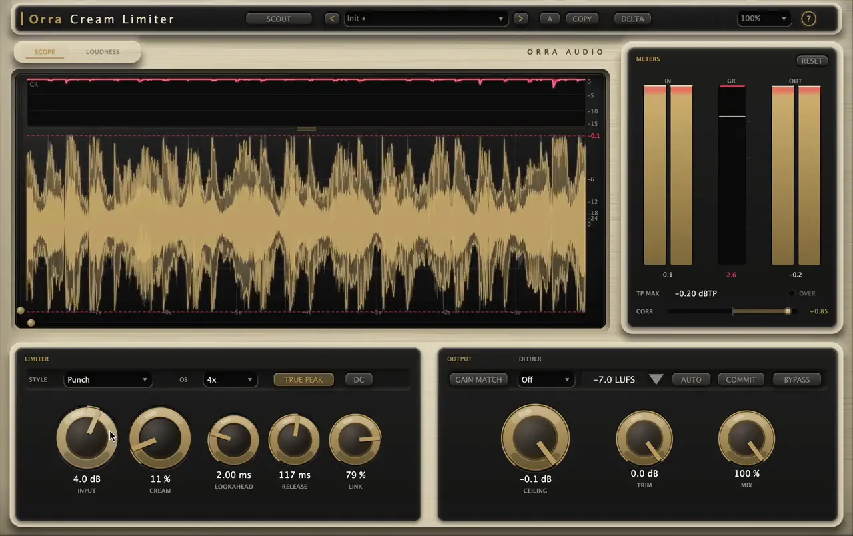The image size is (853, 536).
Task: Click the Cream knob
Action: click(x=160, y=438)
